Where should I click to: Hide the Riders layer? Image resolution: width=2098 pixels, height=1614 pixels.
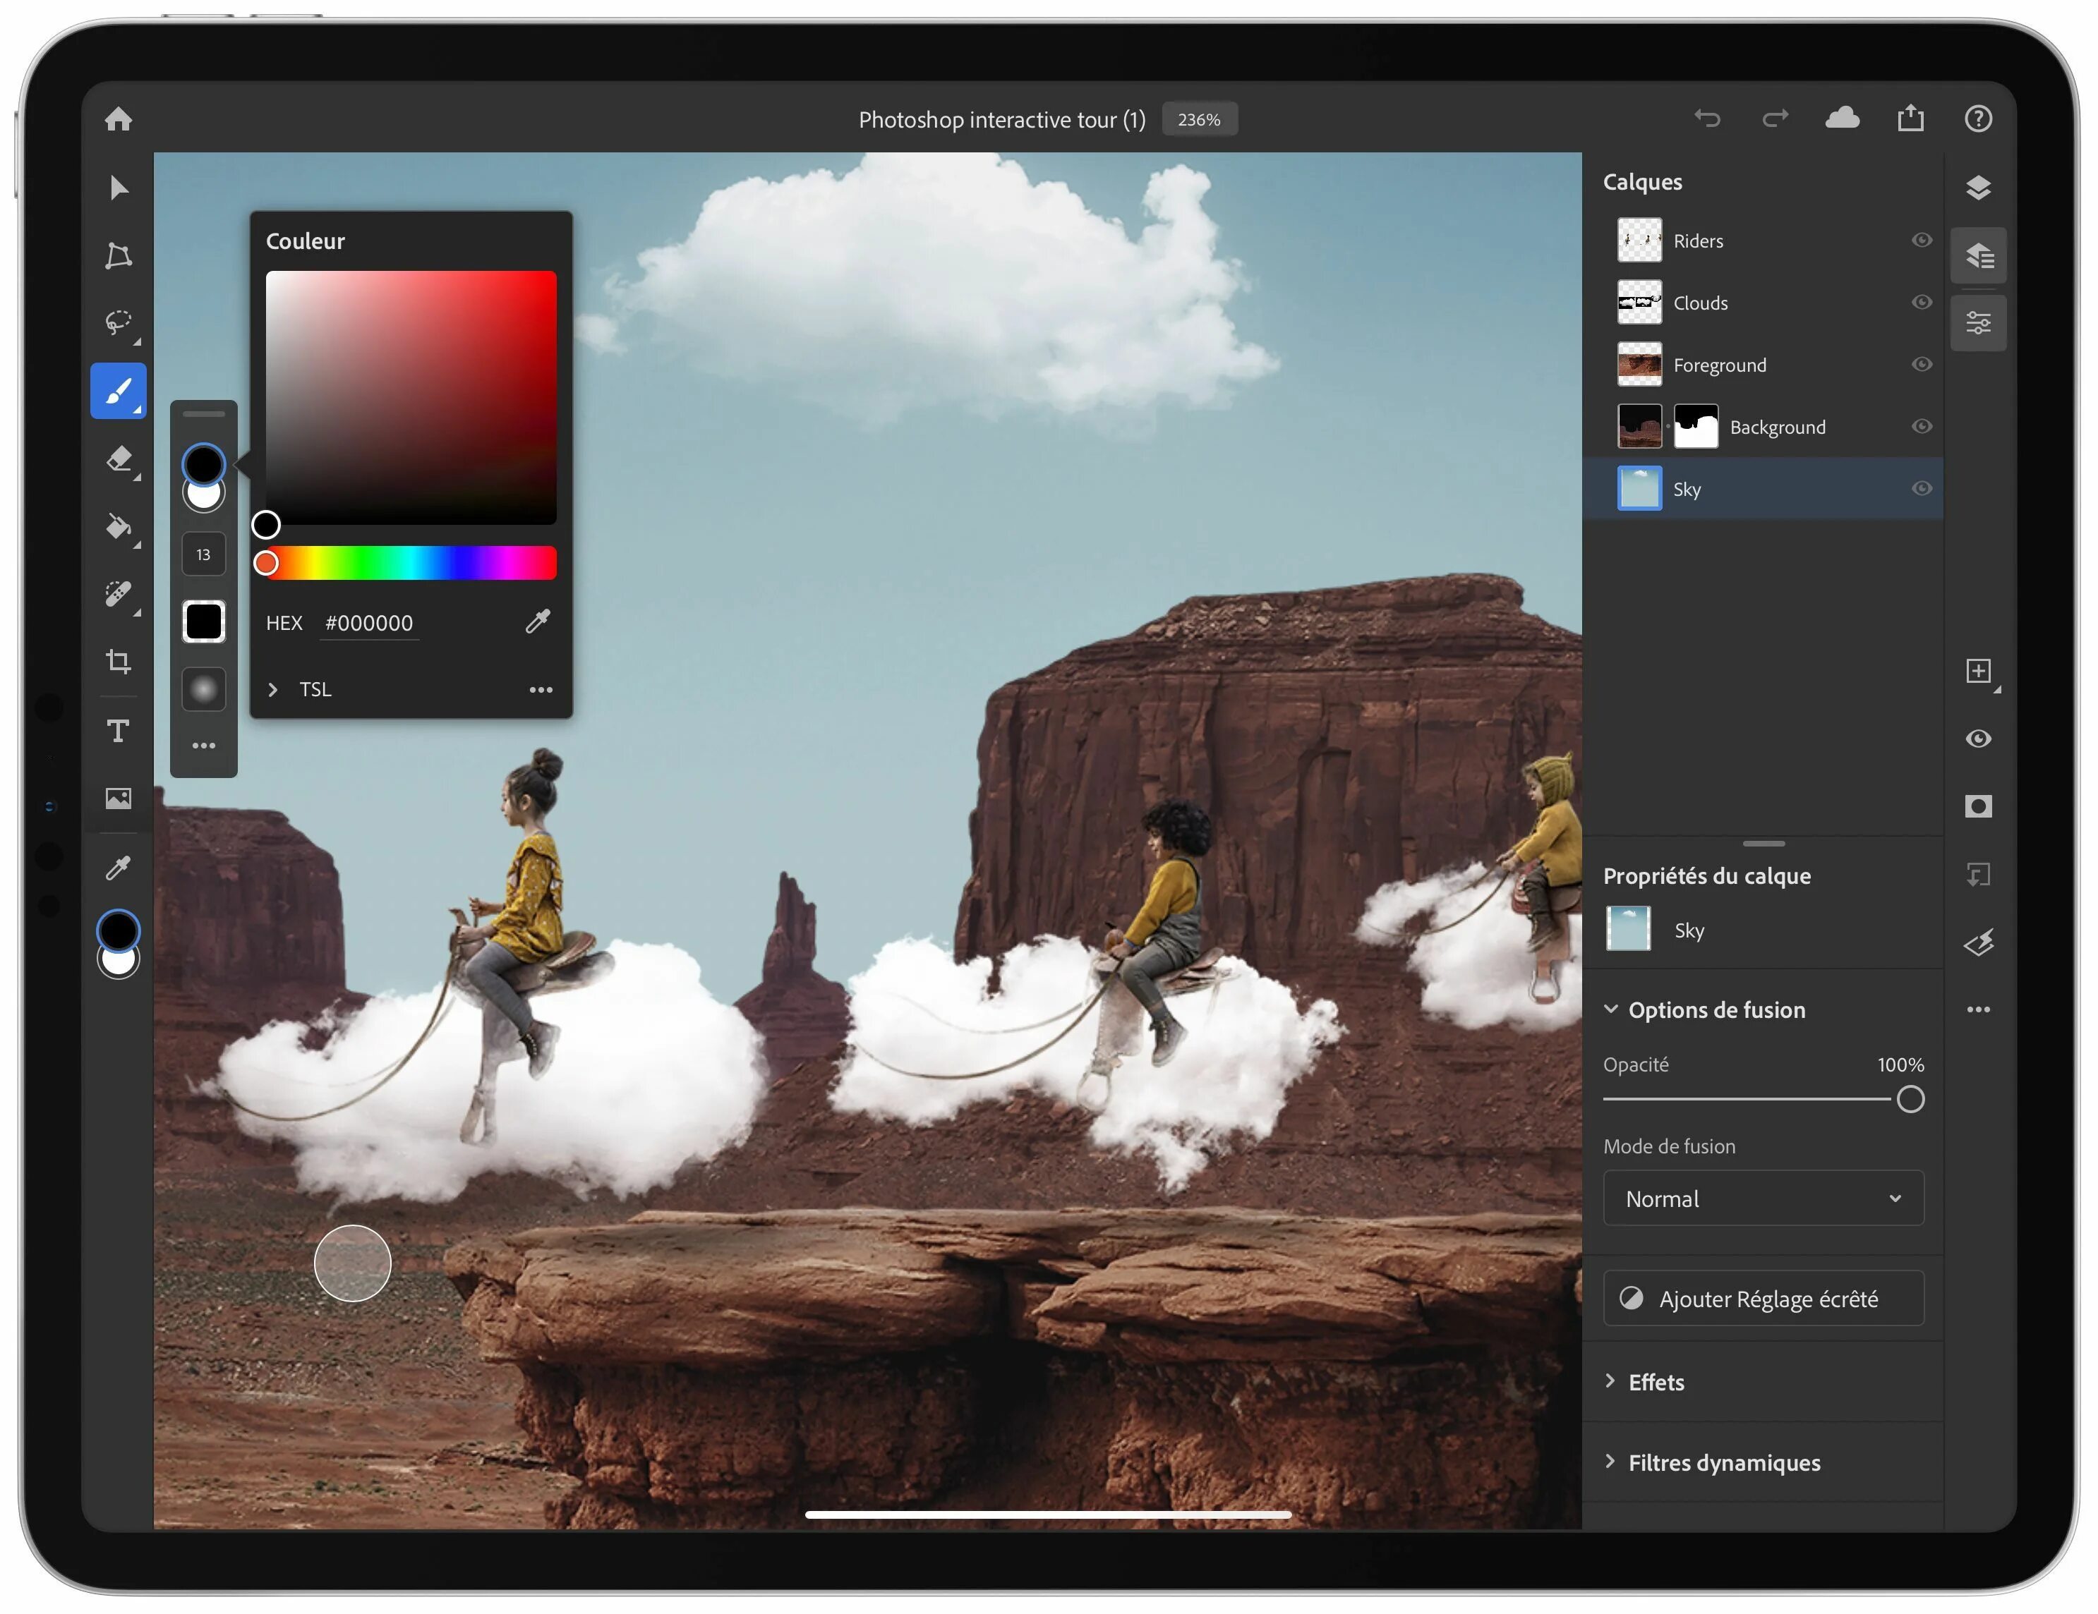(x=1922, y=240)
